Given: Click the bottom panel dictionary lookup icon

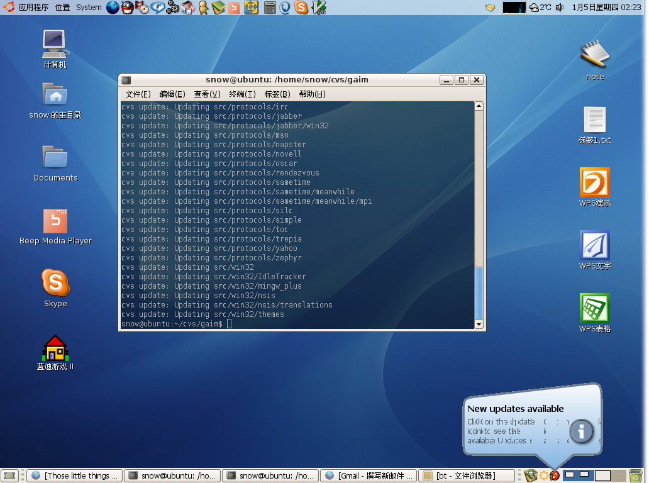Looking at the screenshot, I should click(x=530, y=475).
